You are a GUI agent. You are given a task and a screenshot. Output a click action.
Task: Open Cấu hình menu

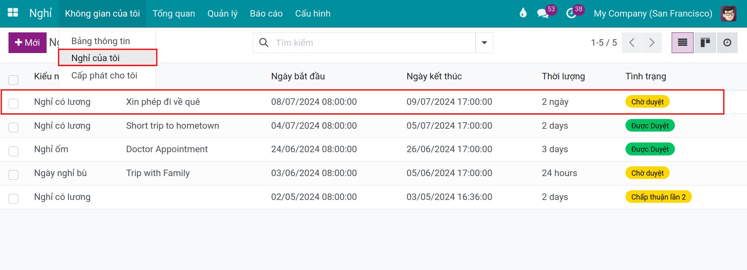[313, 13]
